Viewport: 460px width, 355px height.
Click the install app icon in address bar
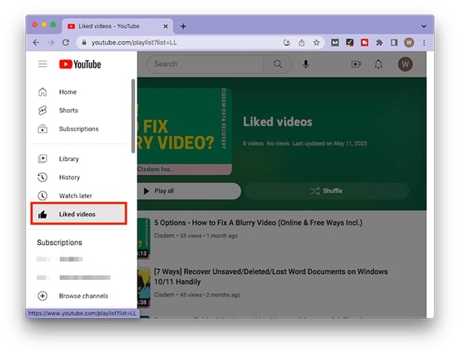coord(287,43)
